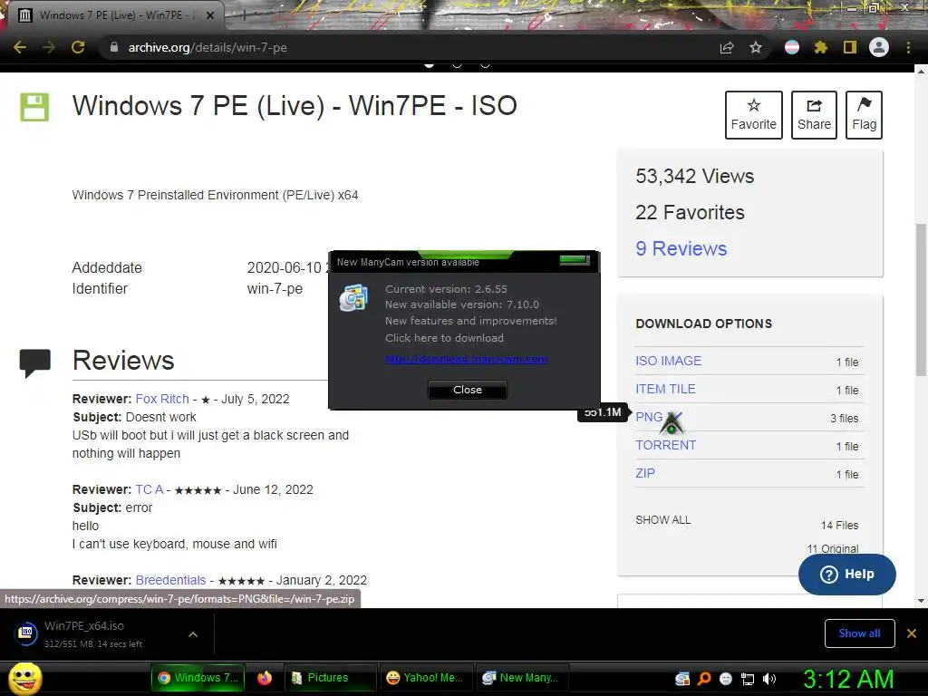Screen dimensions: 928x696
Task: Click the '22 Favorites' text
Action: coord(690,212)
